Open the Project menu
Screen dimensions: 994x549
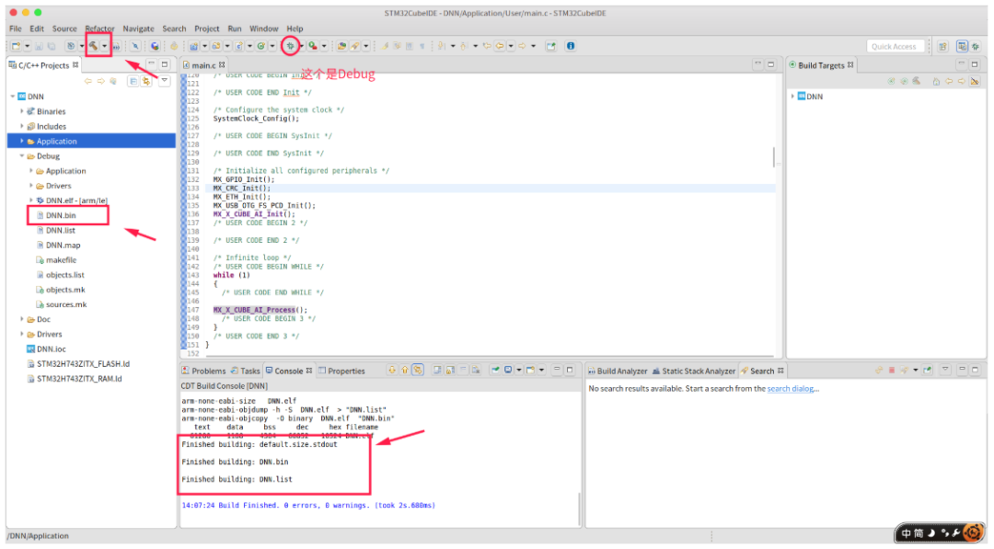207,29
